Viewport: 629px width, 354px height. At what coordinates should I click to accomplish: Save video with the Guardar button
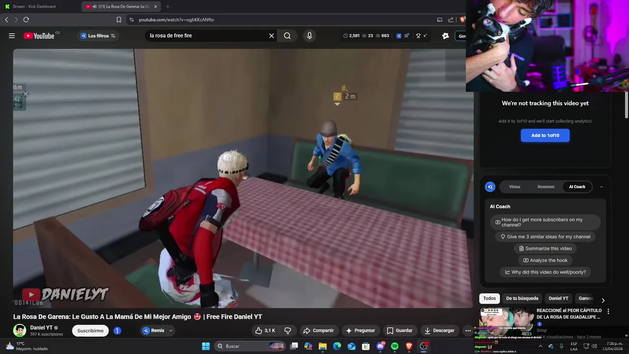(x=400, y=330)
